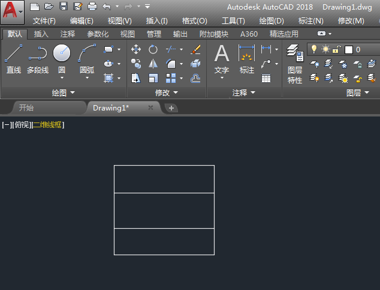380x290 pixels.
Task: Select the Fillet tool icon
Action: (171, 64)
